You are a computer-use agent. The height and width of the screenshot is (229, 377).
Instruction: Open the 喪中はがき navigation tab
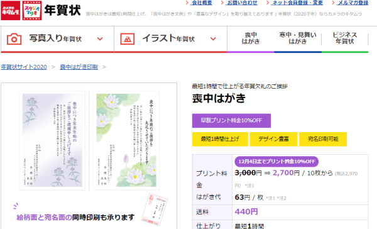251,38
